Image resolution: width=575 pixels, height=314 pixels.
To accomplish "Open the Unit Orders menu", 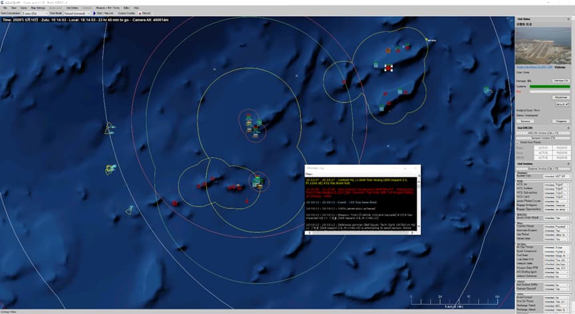I will point(72,8).
